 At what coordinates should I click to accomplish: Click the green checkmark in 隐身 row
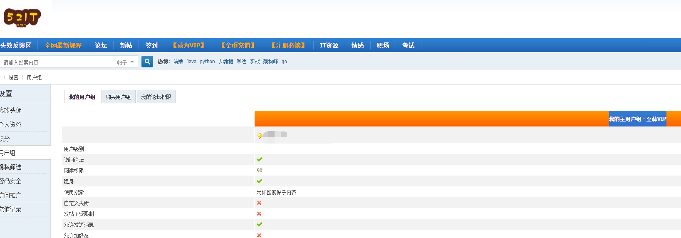tap(260, 181)
